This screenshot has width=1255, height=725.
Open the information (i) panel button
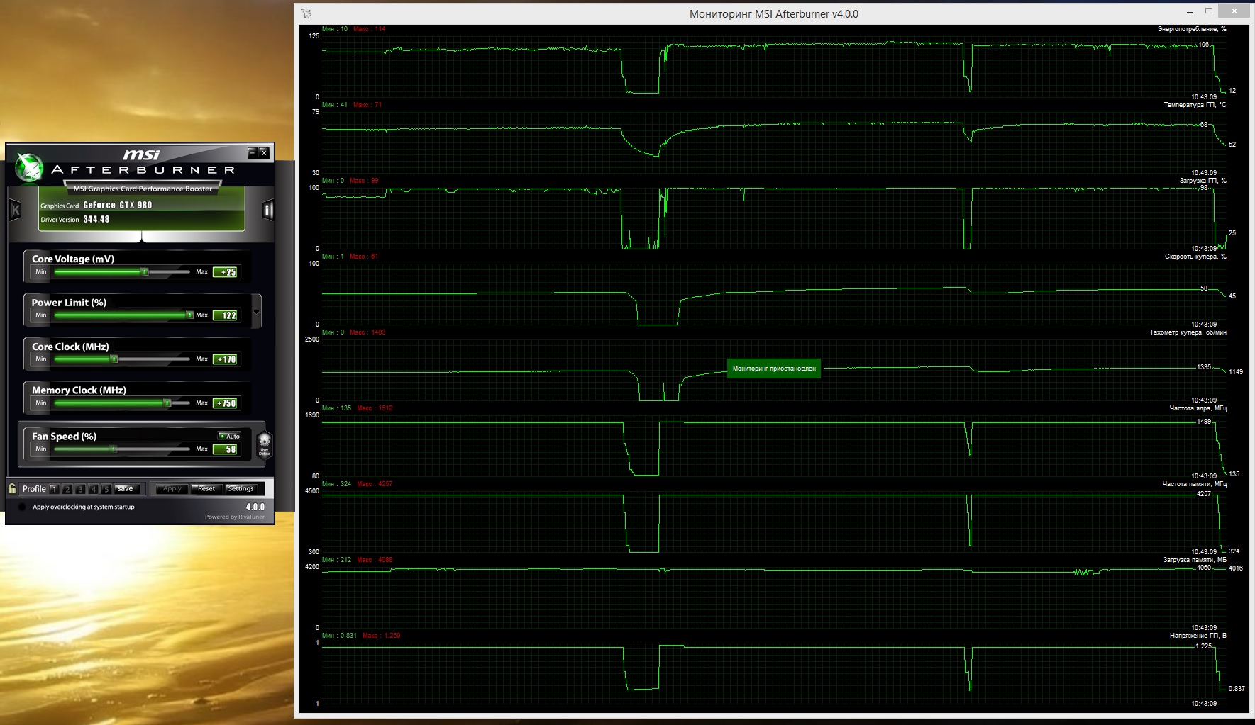pos(267,210)
